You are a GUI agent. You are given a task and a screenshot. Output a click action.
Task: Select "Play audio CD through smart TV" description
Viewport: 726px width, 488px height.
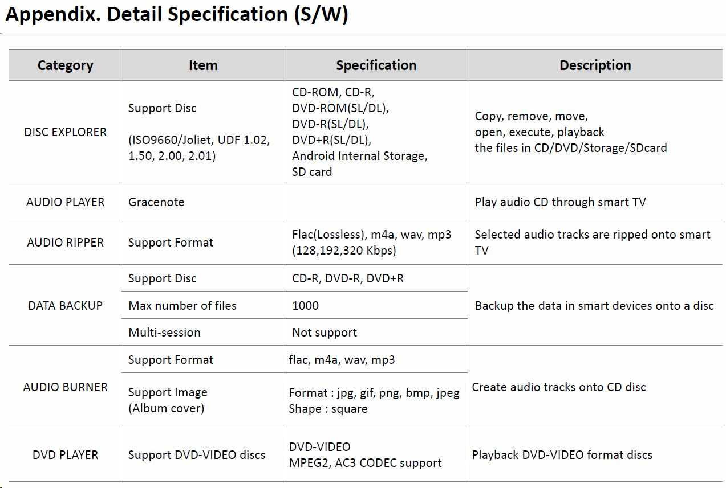tap(560, 202)
